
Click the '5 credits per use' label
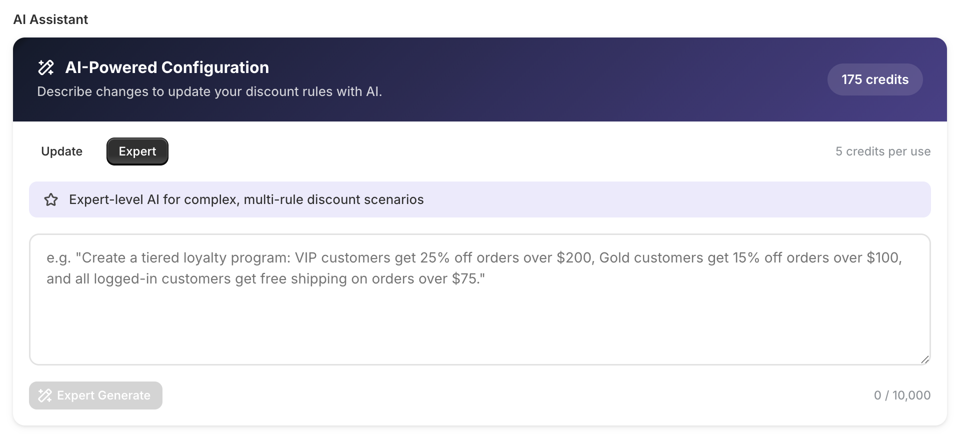(882, 151)
